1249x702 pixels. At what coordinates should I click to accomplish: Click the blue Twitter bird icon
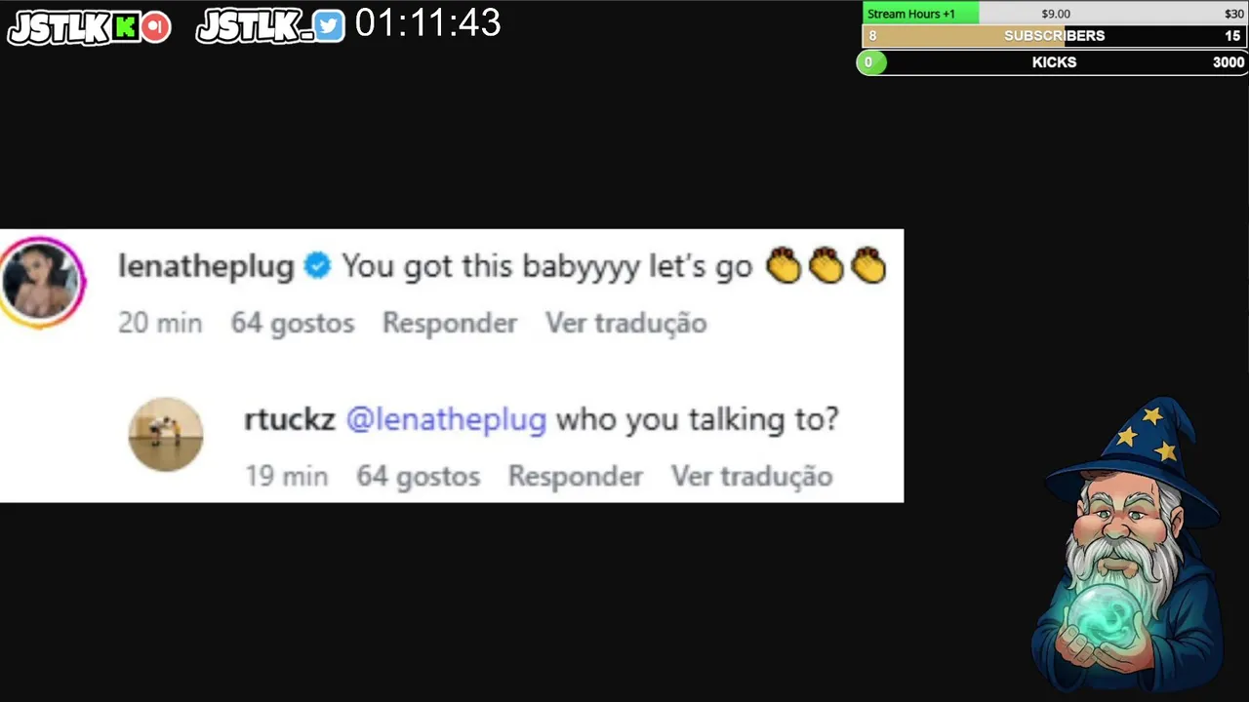coord(330,27)
